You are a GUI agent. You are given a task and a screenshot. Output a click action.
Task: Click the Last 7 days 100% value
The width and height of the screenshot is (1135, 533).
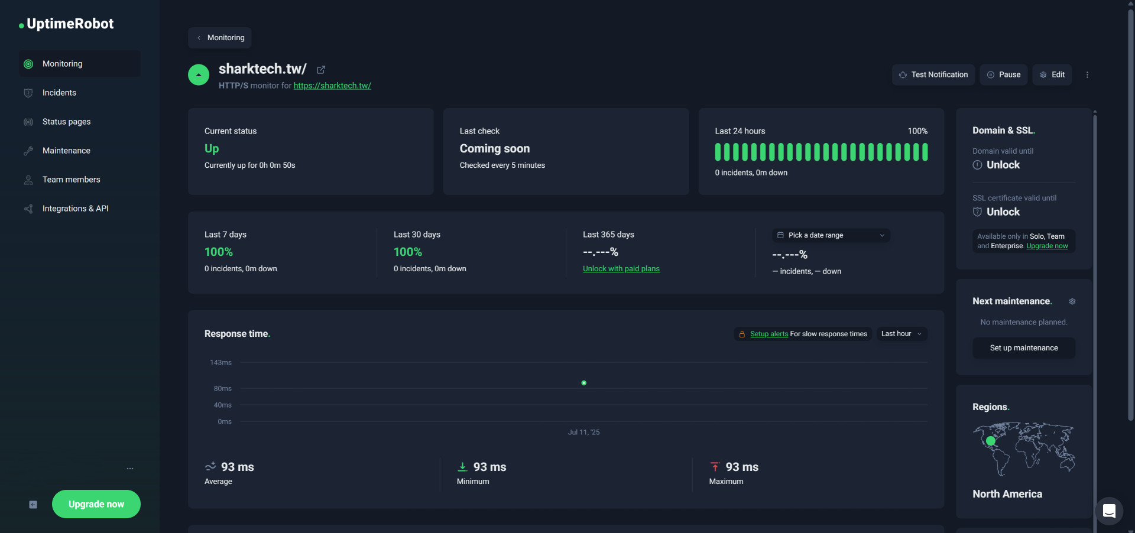(219, 252)
